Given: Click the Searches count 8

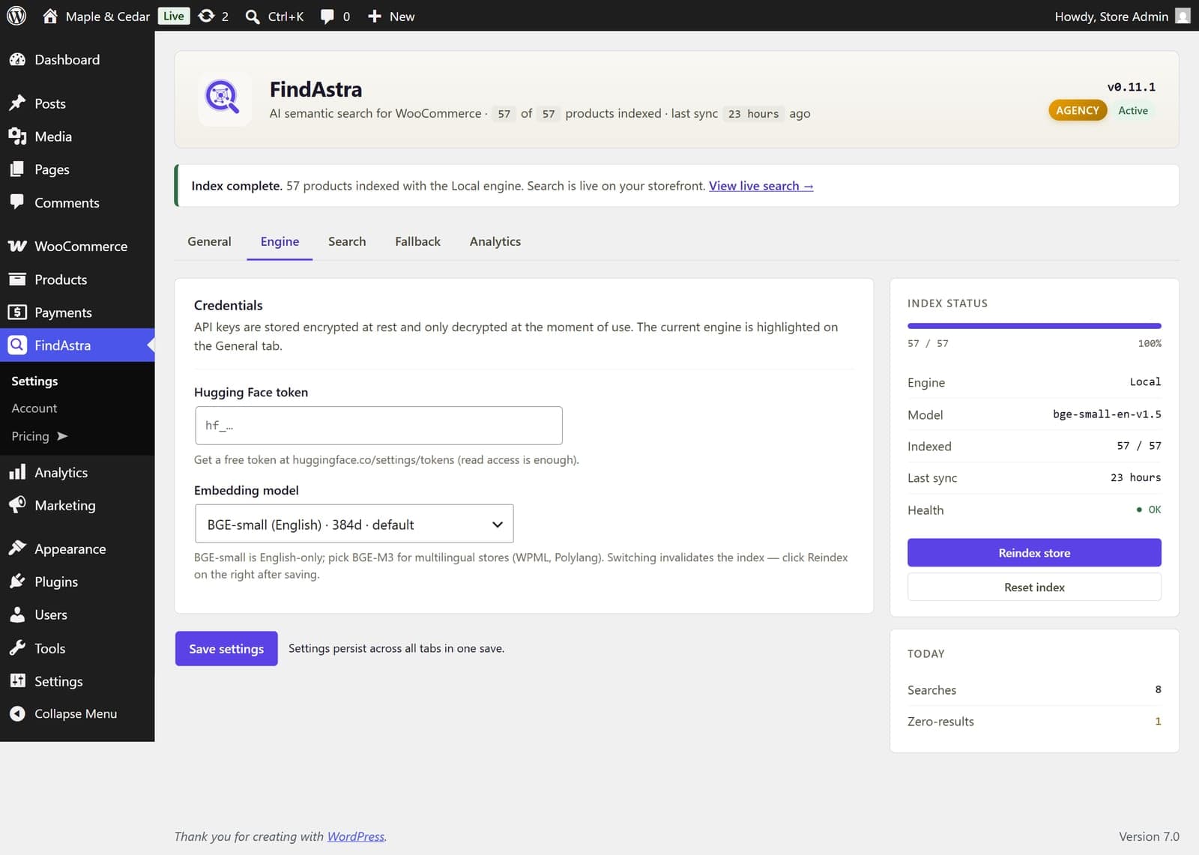Looking at the screenshot, I should (x=1158, y=689).
